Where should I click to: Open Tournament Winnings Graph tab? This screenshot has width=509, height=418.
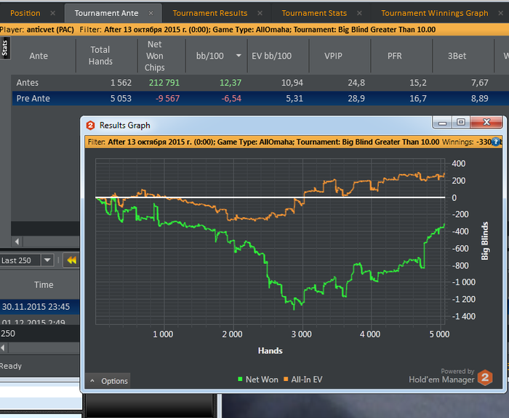[434, 13]
